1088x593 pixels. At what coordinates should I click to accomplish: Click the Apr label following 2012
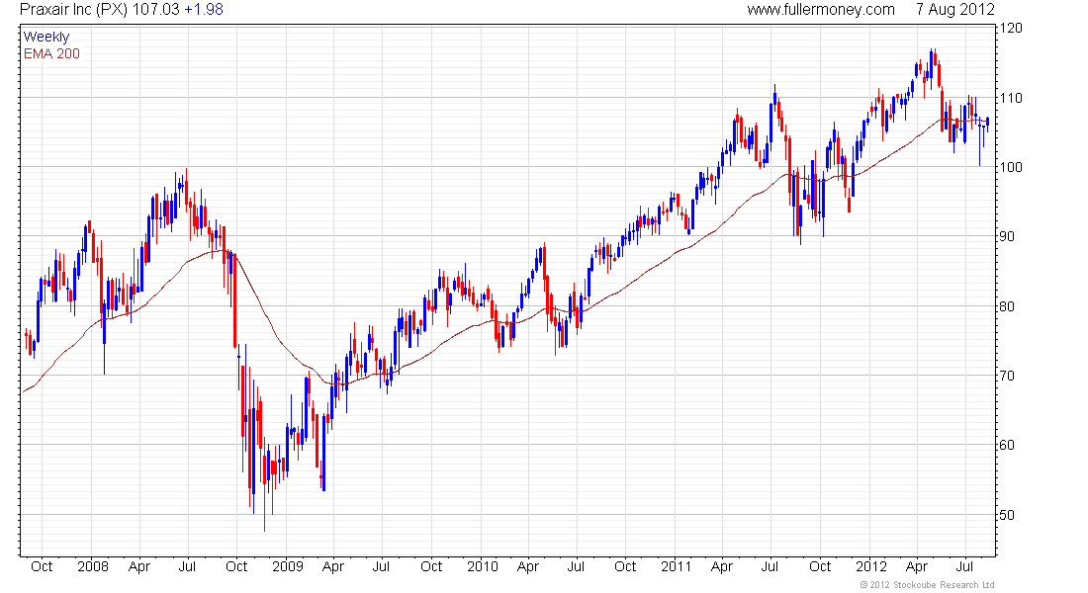coord(917,566)
